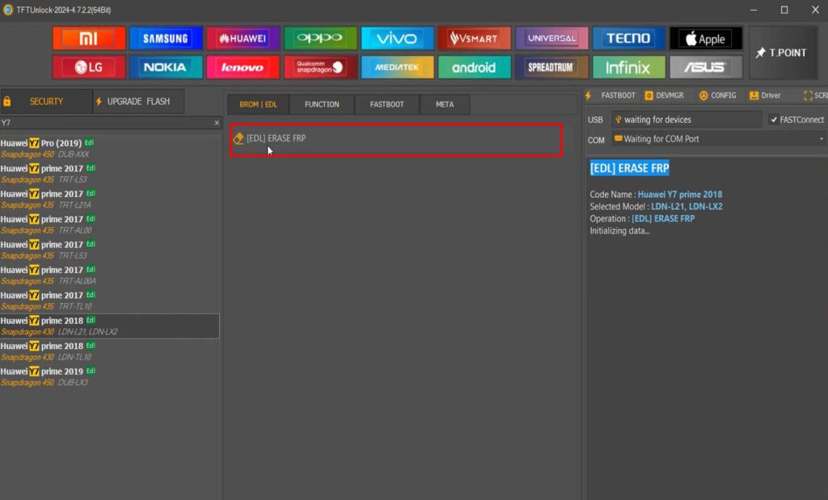This screenshot has height=500, width=828.
Task: Select the Asus brand button
Action: click(706, 67)
